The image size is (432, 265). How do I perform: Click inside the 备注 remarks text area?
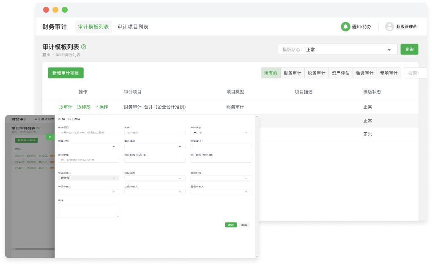pos(88,210)
